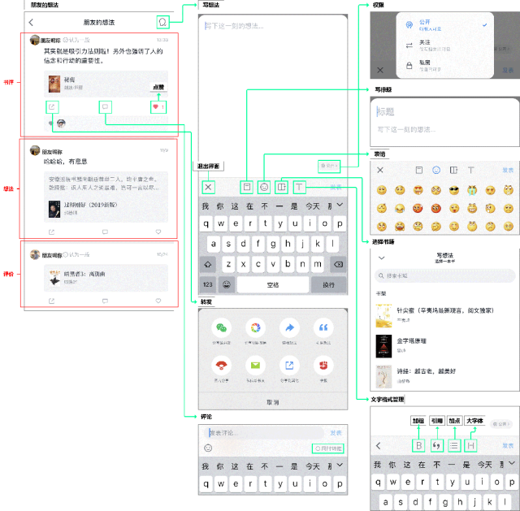Choose book 针尖蜜 from bookshelf list
This screenshot has width=520, height=511.
444,315
